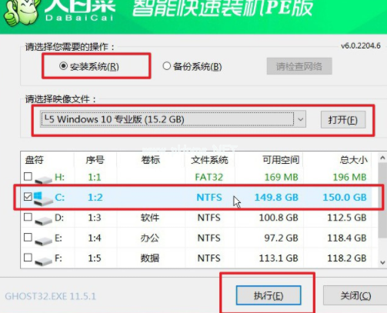Expand the Windows 10 专业版 image dropdown
The width and height of the screenshot is (387, 313).
point(173,119)
